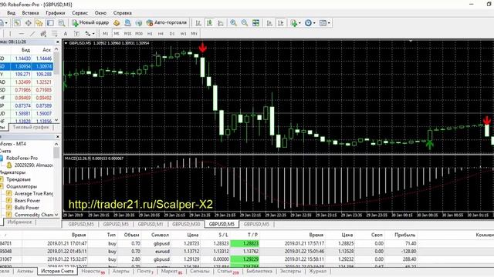Switch to Журнал terminal tab
The image size is (494, 277).
point(317,271)
